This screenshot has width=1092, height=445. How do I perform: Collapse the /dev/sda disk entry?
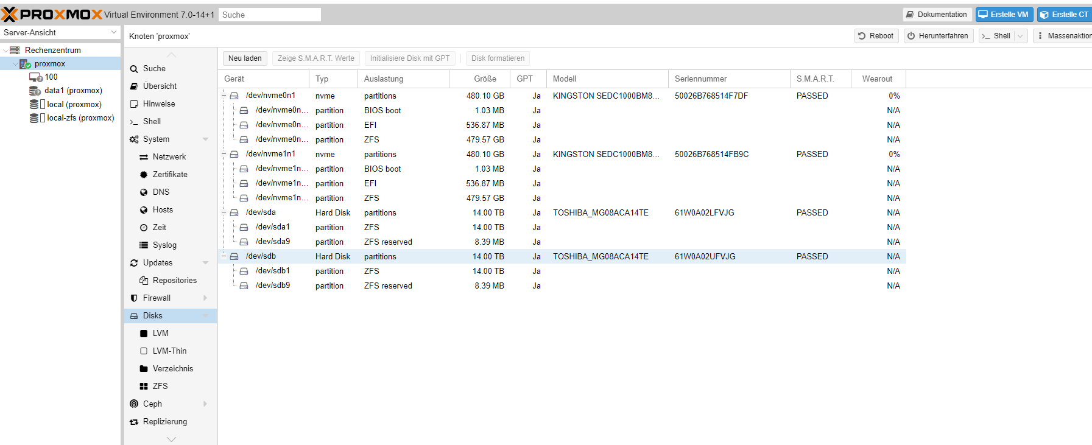click(224, 212)
